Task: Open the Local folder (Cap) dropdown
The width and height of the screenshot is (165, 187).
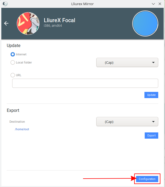Action: [127, 62]
